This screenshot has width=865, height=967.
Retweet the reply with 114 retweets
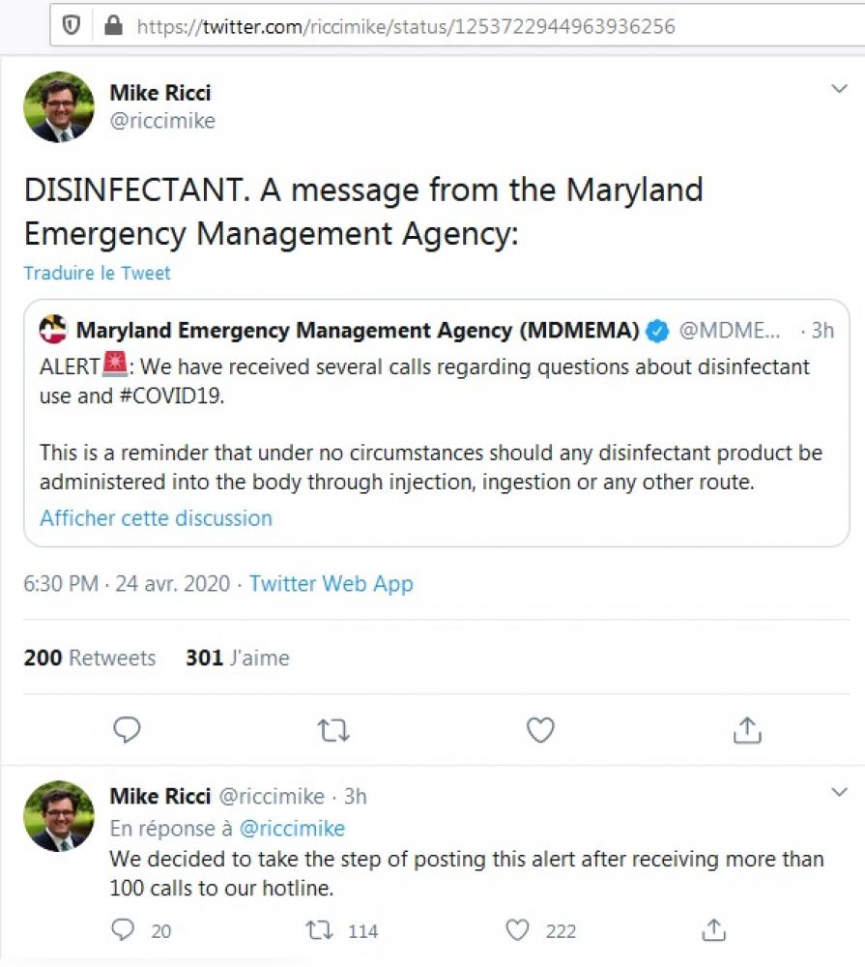click(320, 930)
